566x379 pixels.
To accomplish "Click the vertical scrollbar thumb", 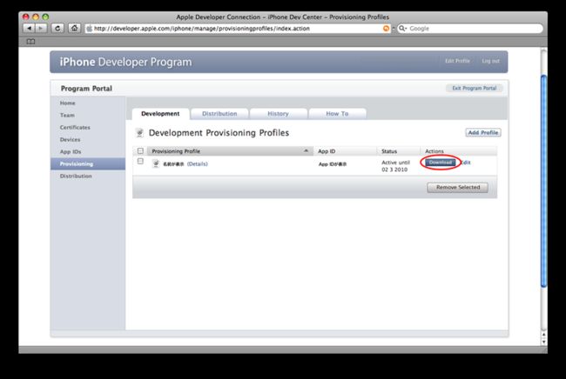I will 543,181.
